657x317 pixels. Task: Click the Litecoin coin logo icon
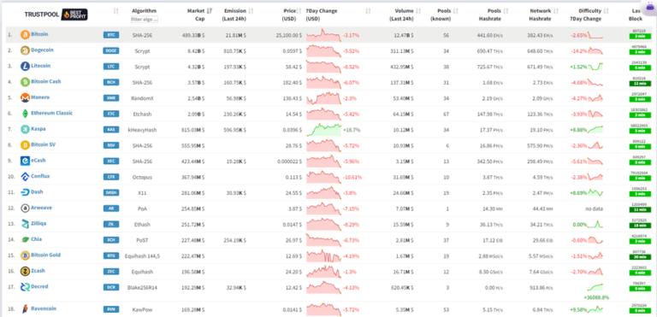pyautogui.click(x=25, y=66)
